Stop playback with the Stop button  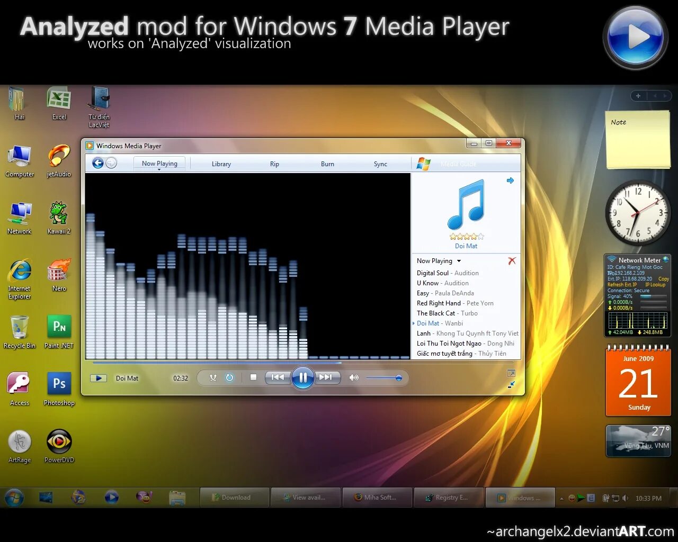tap(253, 377)
